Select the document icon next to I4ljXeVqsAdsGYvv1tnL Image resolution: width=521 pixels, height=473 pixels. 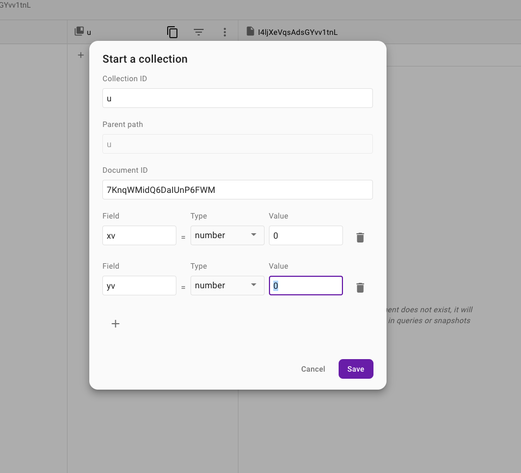tap(249, 32)
